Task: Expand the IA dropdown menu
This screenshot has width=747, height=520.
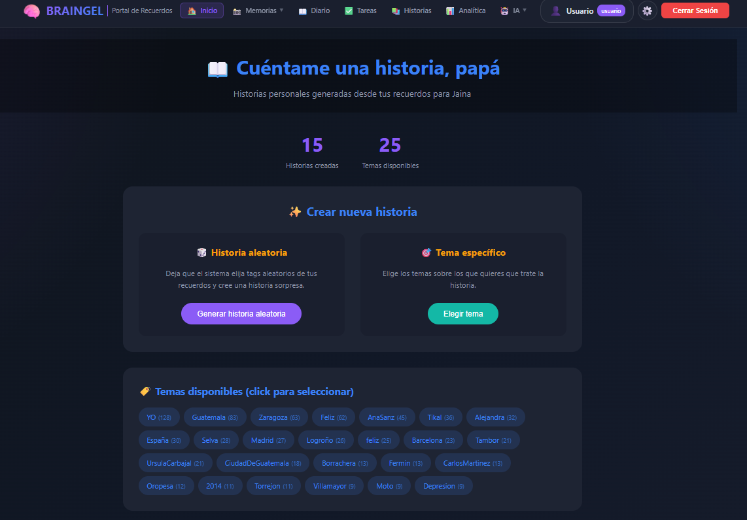Action: [x=513, y=11]
